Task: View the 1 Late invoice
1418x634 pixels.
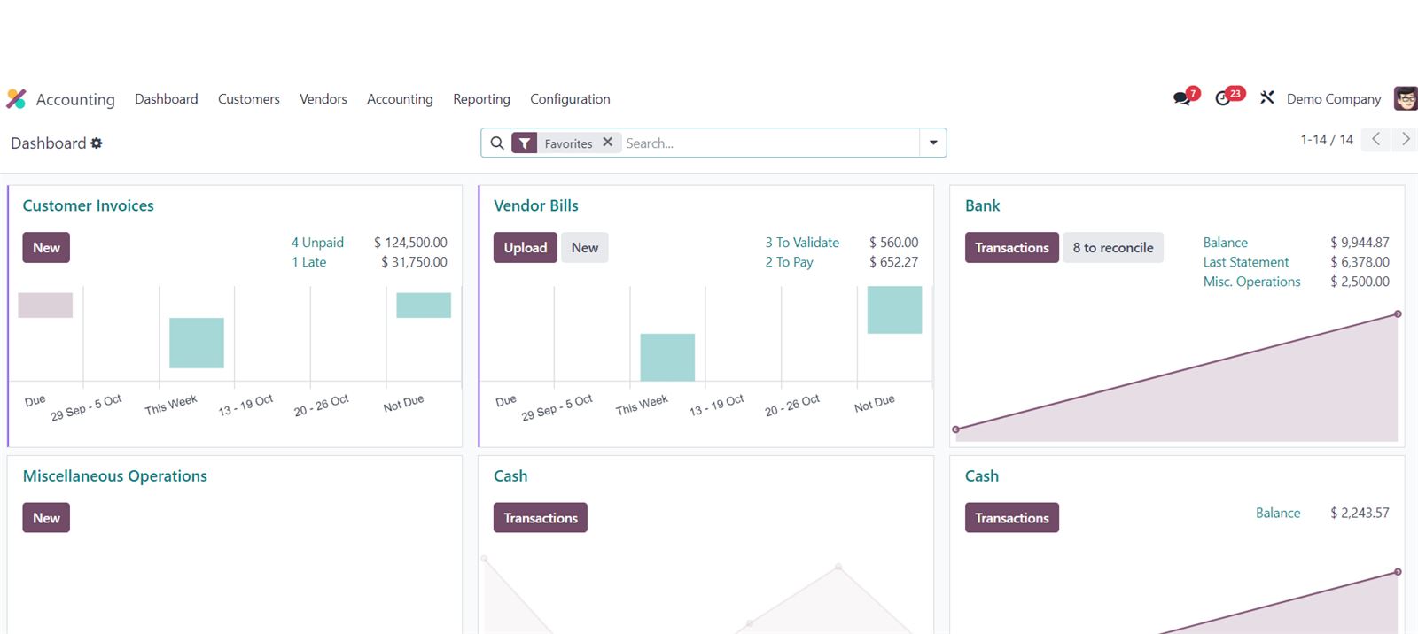Action: (309, 262)
